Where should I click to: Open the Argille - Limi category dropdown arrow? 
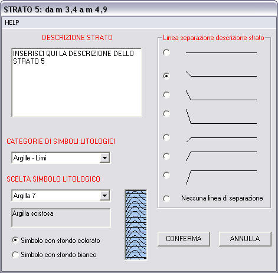(104, 157)
